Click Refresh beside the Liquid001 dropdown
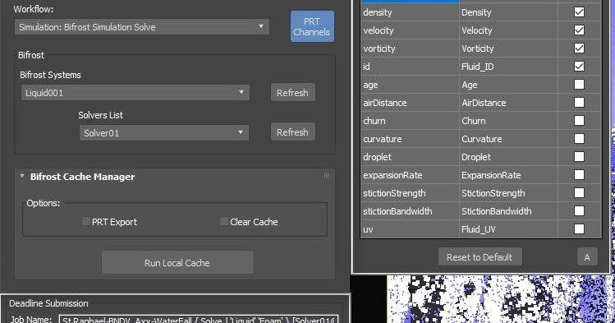The width and height of the screenshot is (615, 323). tap(292, 93)
